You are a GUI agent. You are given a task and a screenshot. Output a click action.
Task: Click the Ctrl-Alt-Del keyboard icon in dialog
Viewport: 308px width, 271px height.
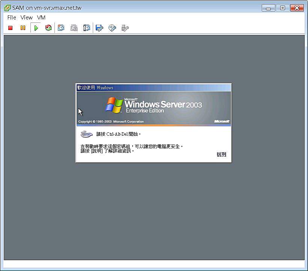coord(87,134)
